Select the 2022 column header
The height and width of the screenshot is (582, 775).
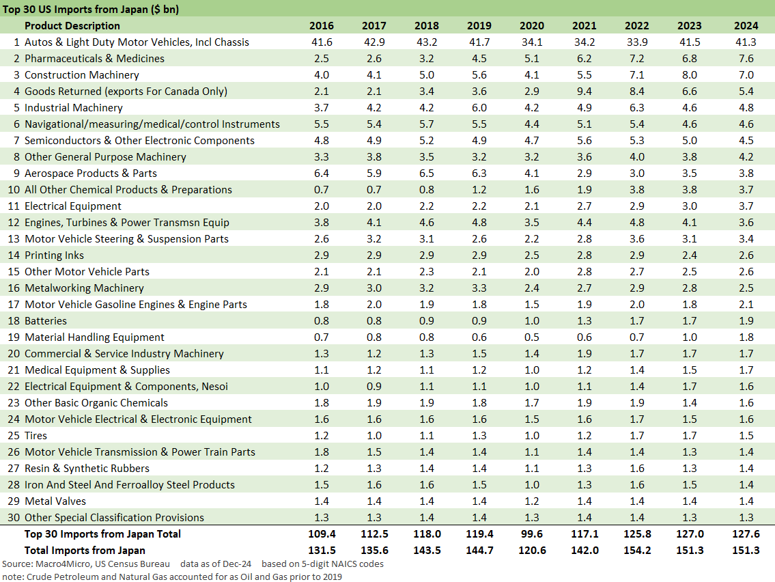point(636,26)
